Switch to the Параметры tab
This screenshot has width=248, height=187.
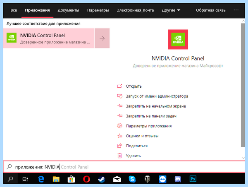[98, 10]
